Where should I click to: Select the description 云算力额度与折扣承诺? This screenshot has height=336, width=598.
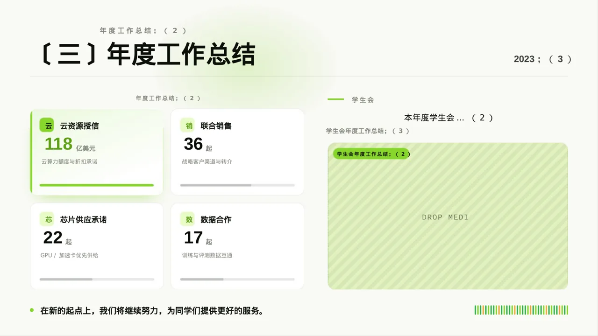69,161
